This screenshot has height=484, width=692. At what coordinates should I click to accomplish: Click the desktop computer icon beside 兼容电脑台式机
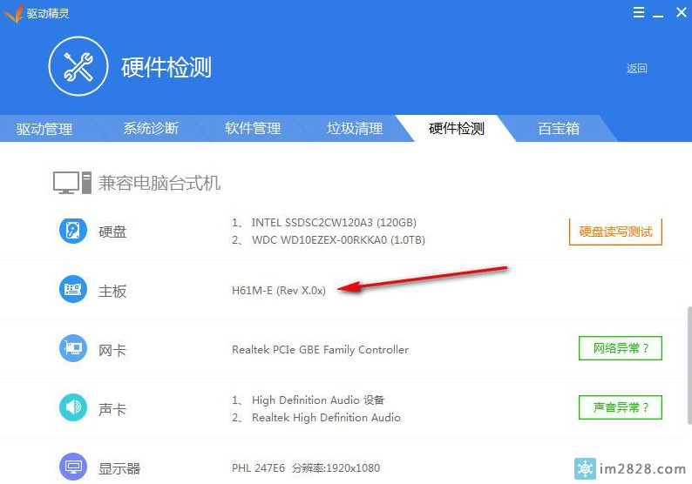point(71,183)
